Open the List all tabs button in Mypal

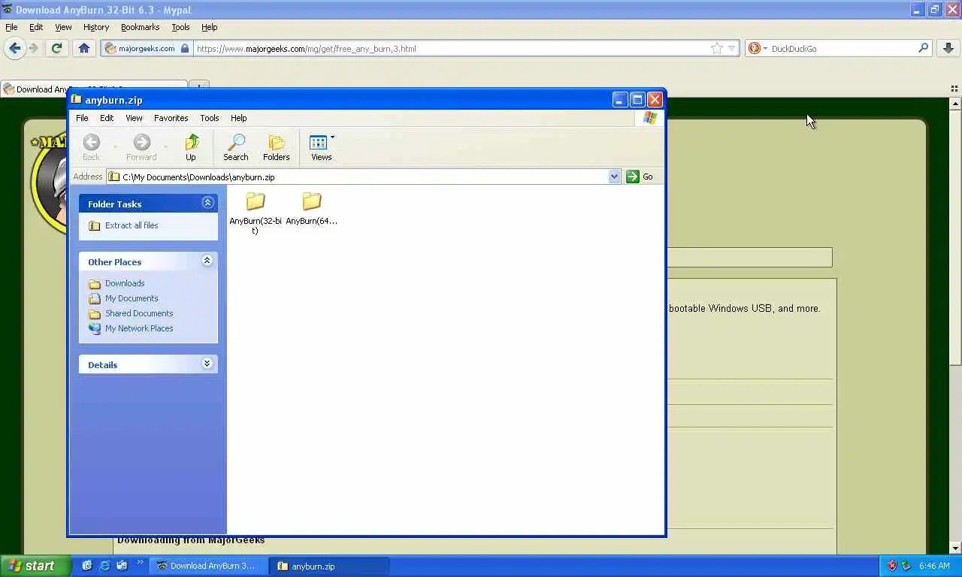tap(954, 88)
